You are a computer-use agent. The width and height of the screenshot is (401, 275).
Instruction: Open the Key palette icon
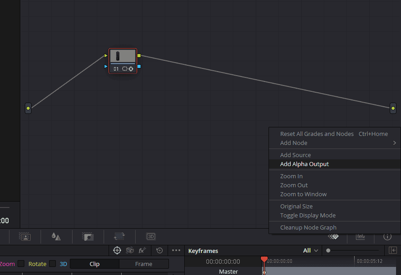[x=88, y=237]
